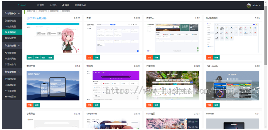Click the 小呆导航 theme title

[31, 114]
